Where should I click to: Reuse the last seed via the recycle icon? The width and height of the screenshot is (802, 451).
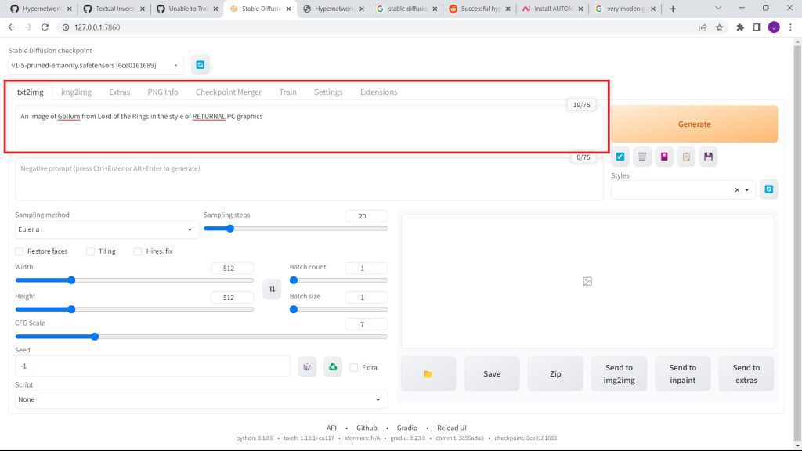point(333,366)
